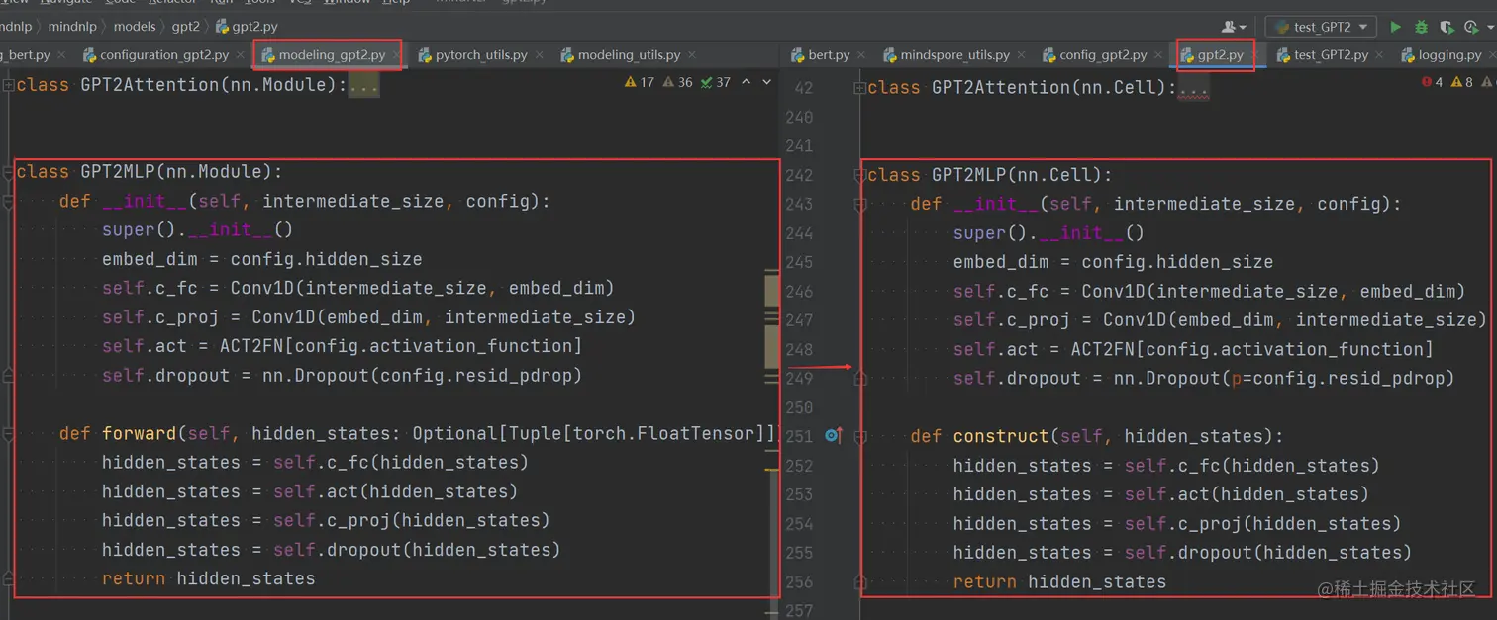This screenshot has width=1497, height=620.
Task: Go to previous highlighted problem arrow
Action: coord(747,82)
